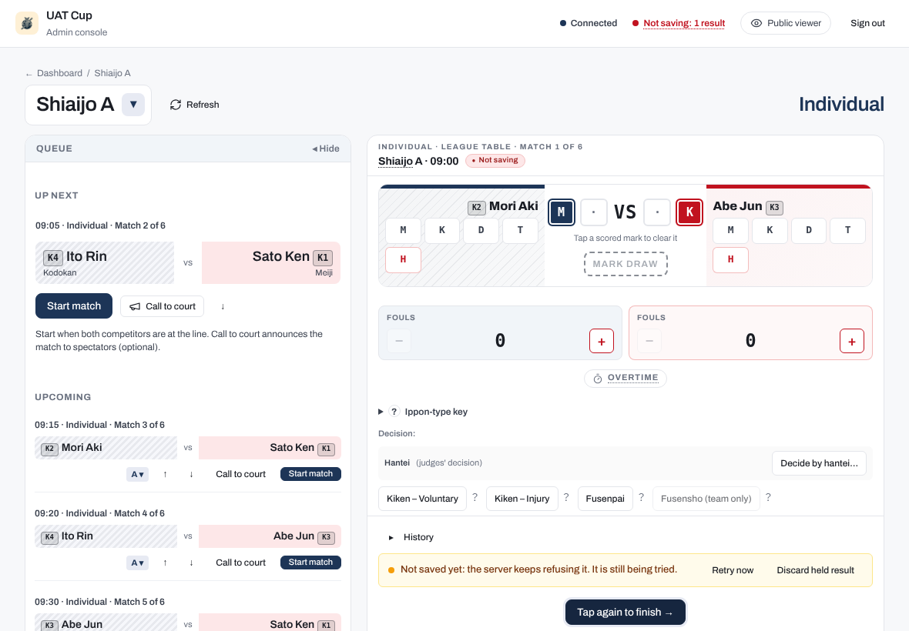909x631 pixels.
Task: Select Kiken – Injury decision
Action: (x=522, y=499)
